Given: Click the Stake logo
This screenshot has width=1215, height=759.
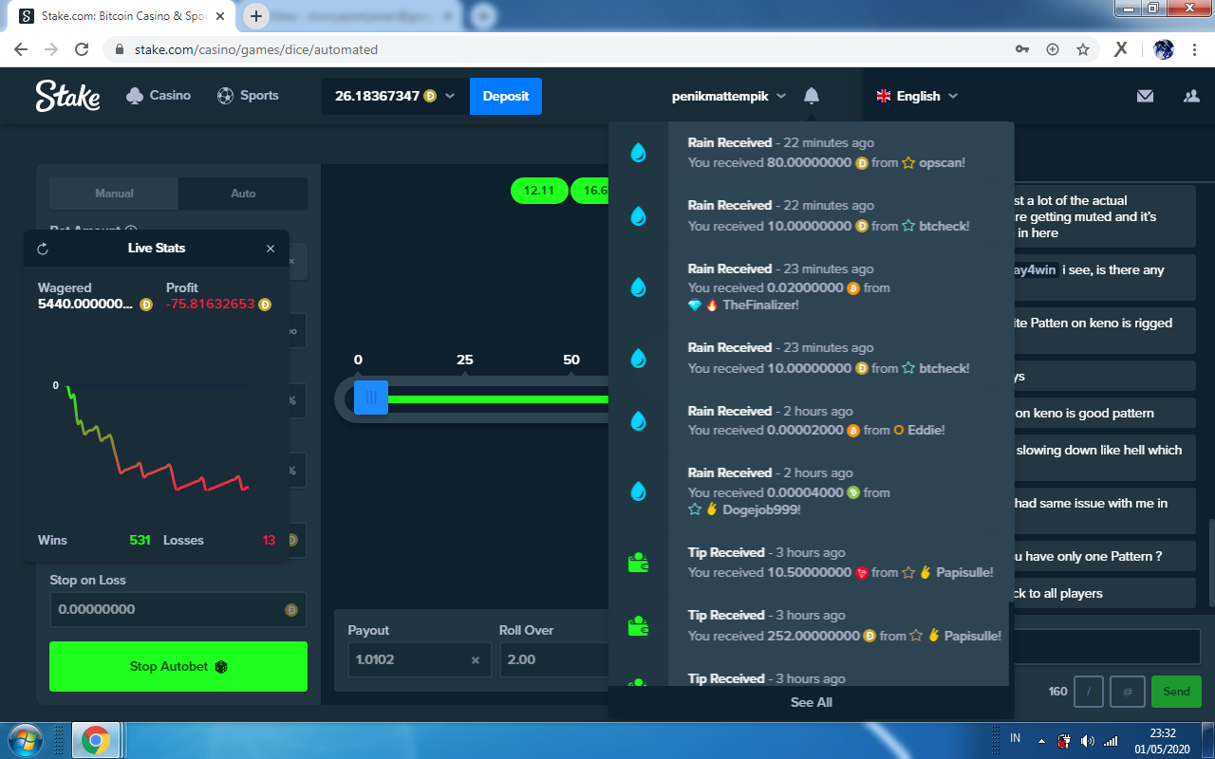Looking at the screenshot, I should 67,96.
